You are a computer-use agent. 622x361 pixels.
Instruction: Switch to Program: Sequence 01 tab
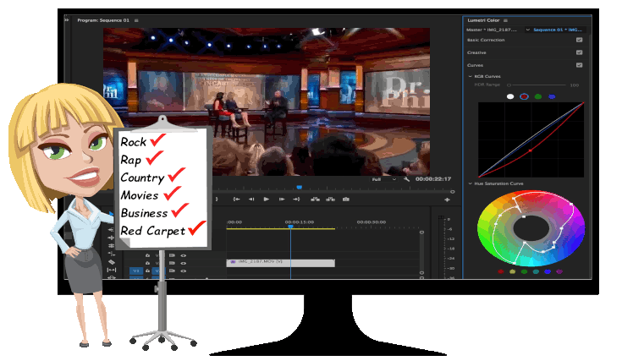[x=103, y=20]
